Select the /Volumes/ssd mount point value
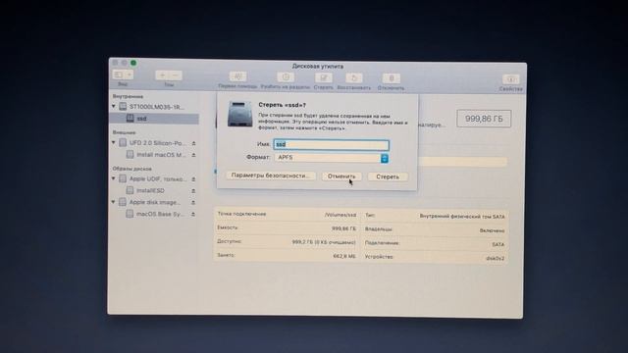628x353 pixels. click(x=340, y=215)
